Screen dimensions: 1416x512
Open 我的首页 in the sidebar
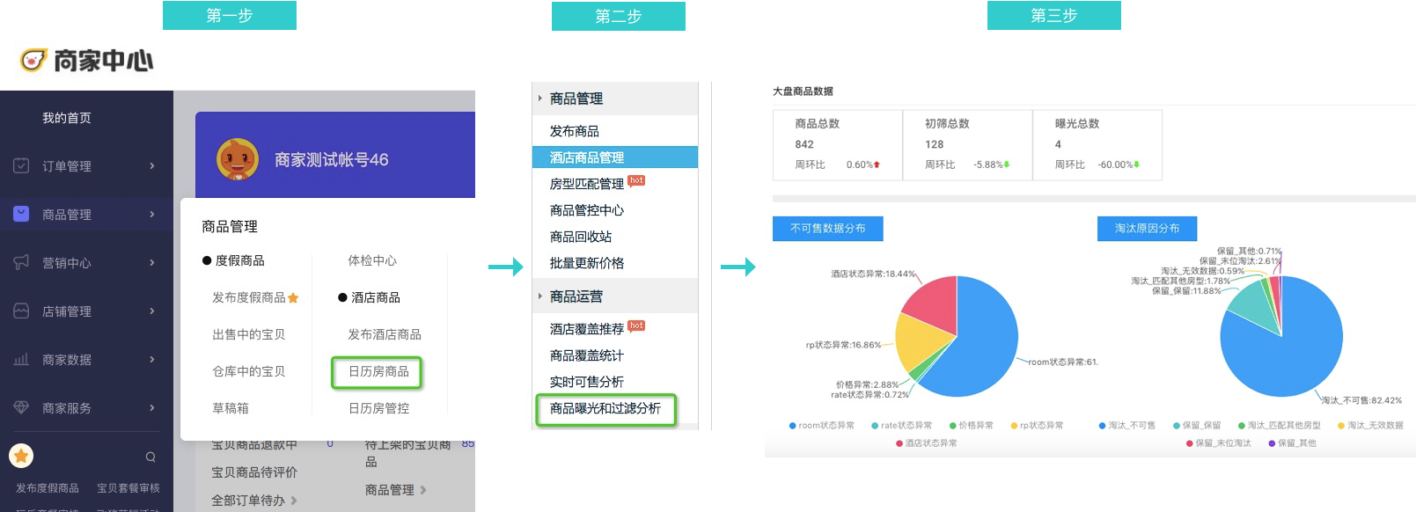point(67,118)
